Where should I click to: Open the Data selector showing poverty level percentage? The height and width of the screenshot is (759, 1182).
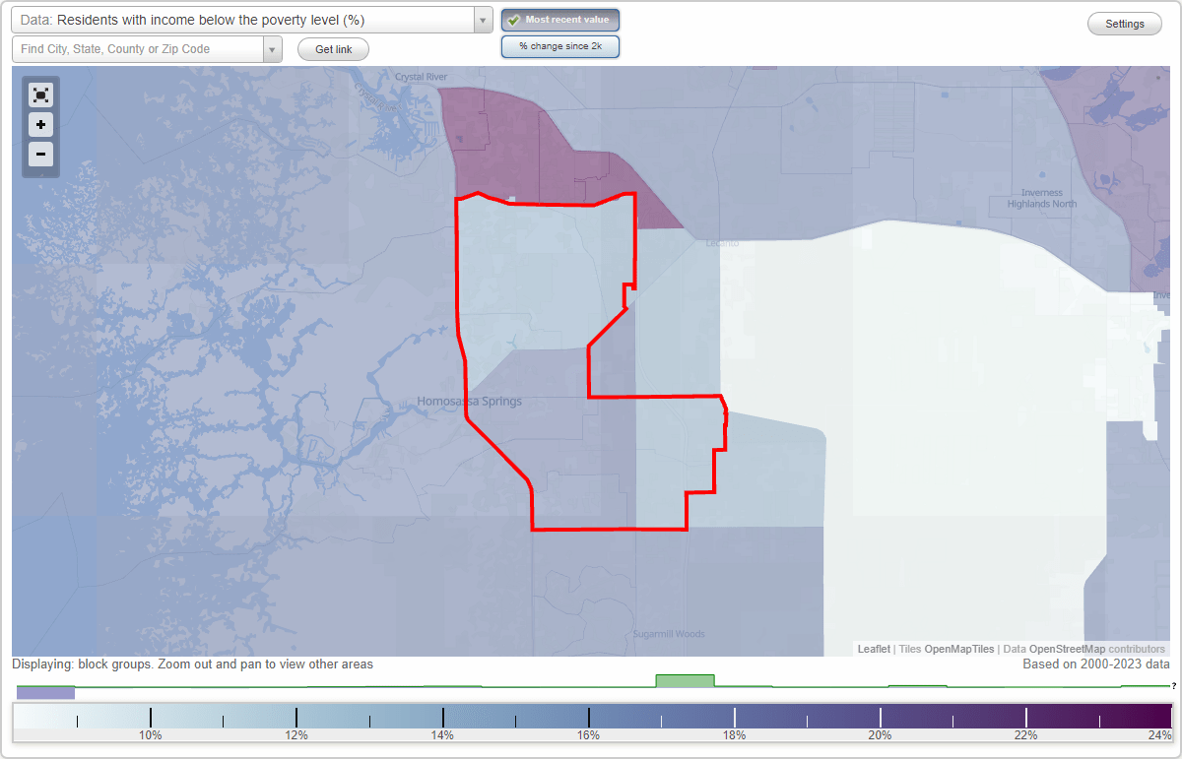pos(246,20)
